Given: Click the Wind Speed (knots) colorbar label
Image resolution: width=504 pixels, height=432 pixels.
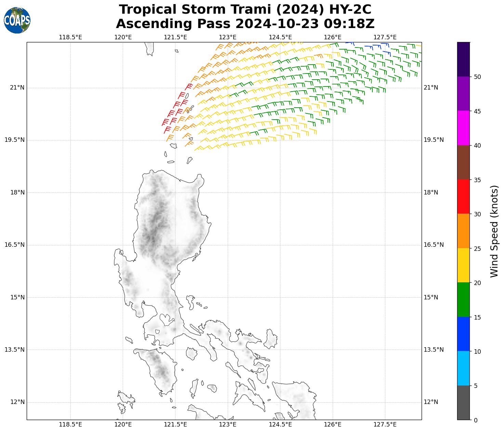Looking at the screenshot, I should click(x=494, y=231).
